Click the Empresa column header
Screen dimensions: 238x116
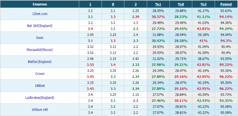coord(40,4)
